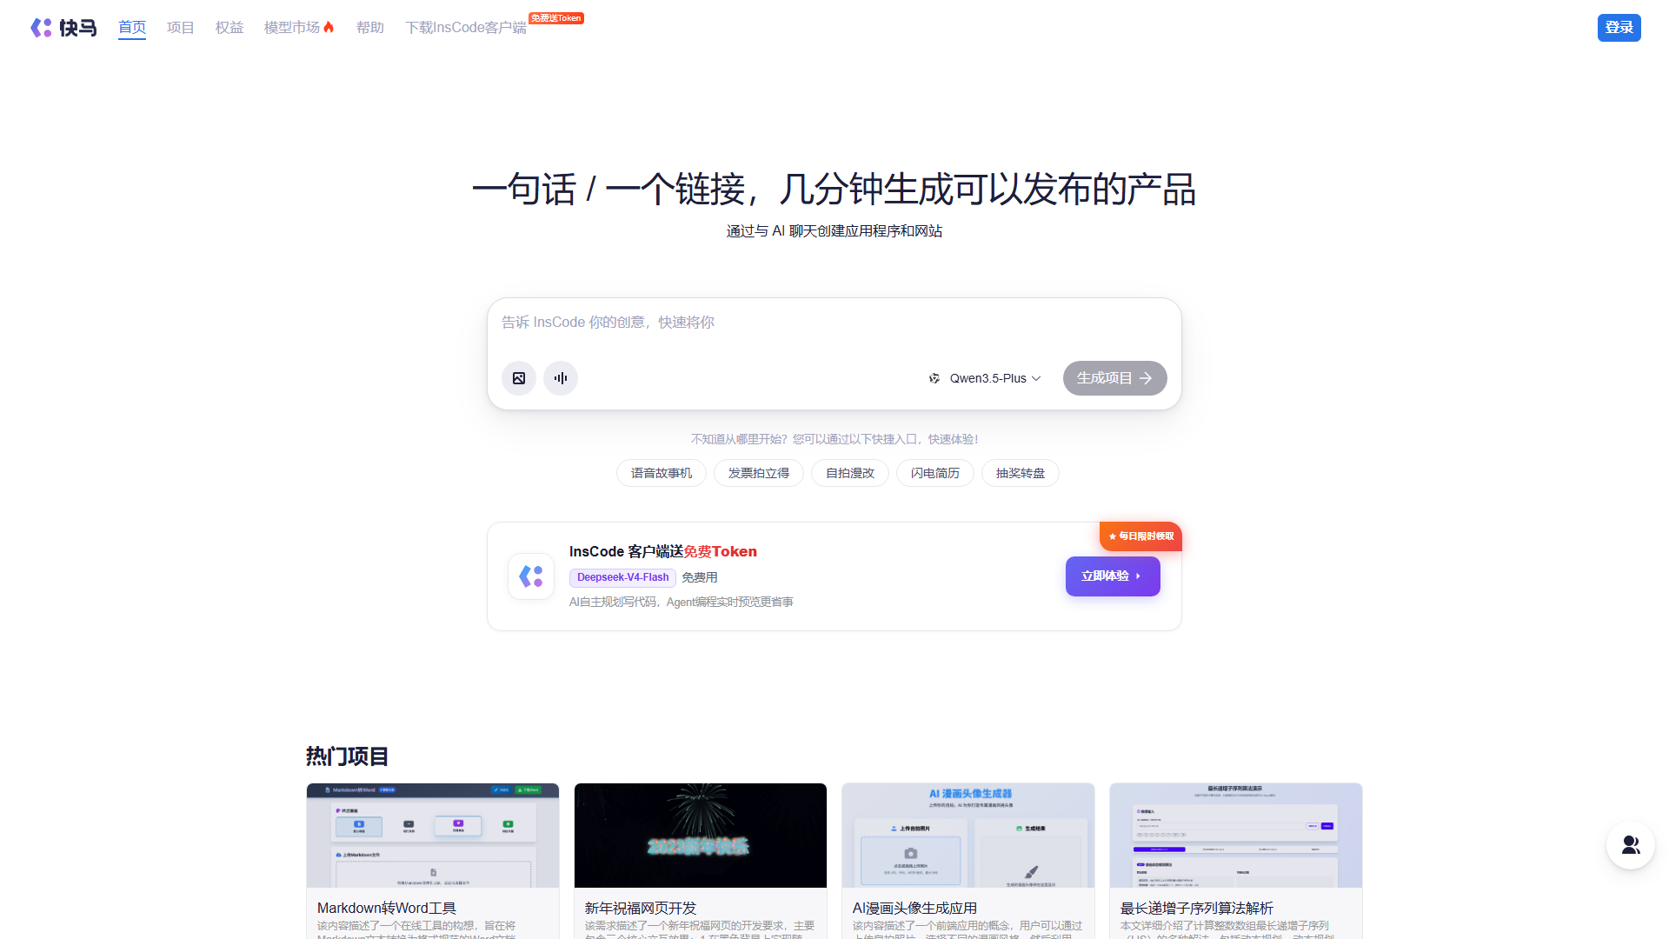Click the 每日限时领取 badge
The image size is (1669, 939).
tap(1140, 536)
